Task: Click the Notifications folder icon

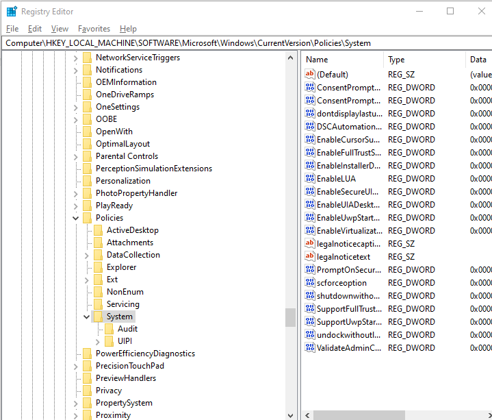Action: [x=87, y=70]
